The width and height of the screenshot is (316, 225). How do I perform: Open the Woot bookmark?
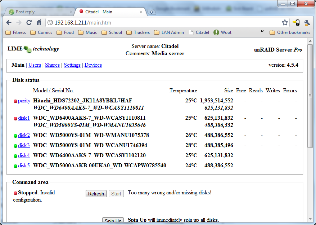point(222,32)
